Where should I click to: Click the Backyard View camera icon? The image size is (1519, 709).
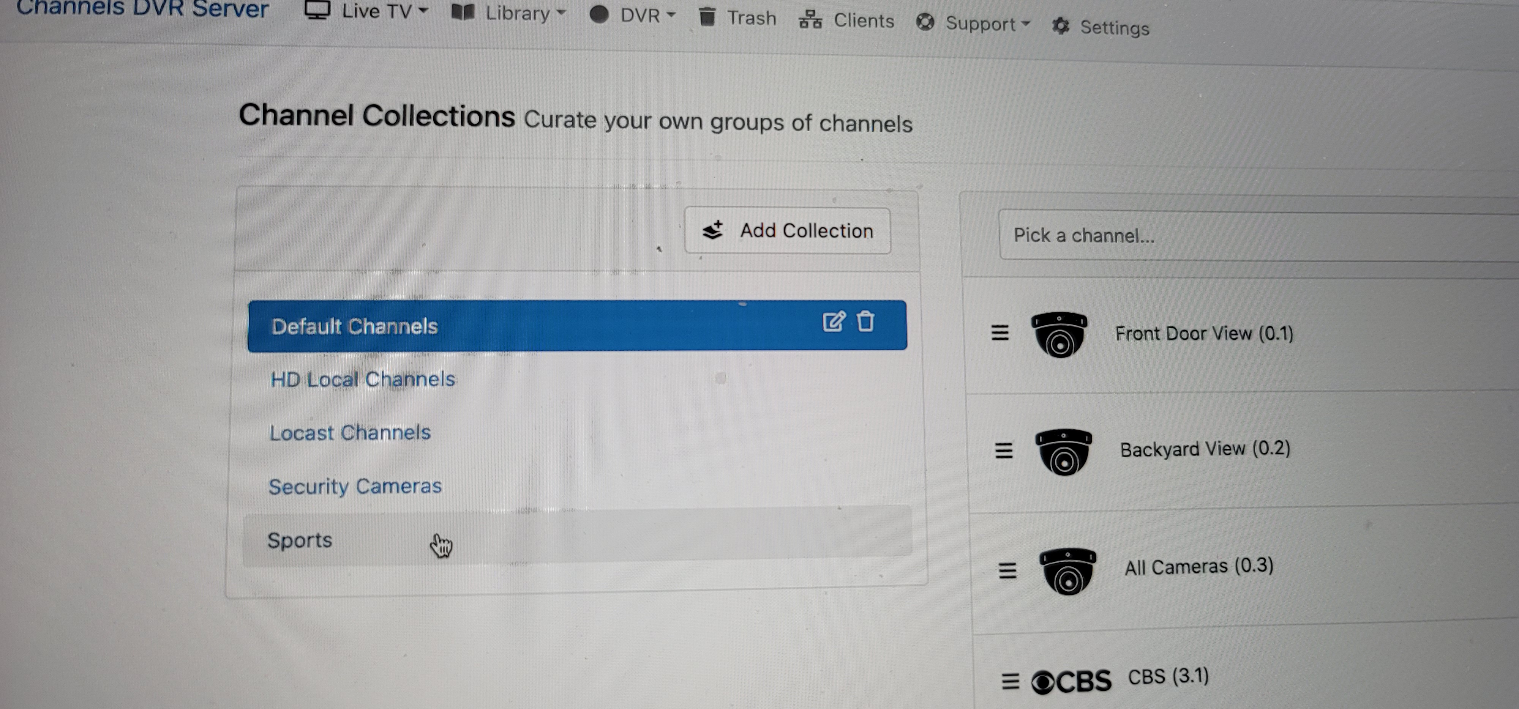[x=1064, y=452]
